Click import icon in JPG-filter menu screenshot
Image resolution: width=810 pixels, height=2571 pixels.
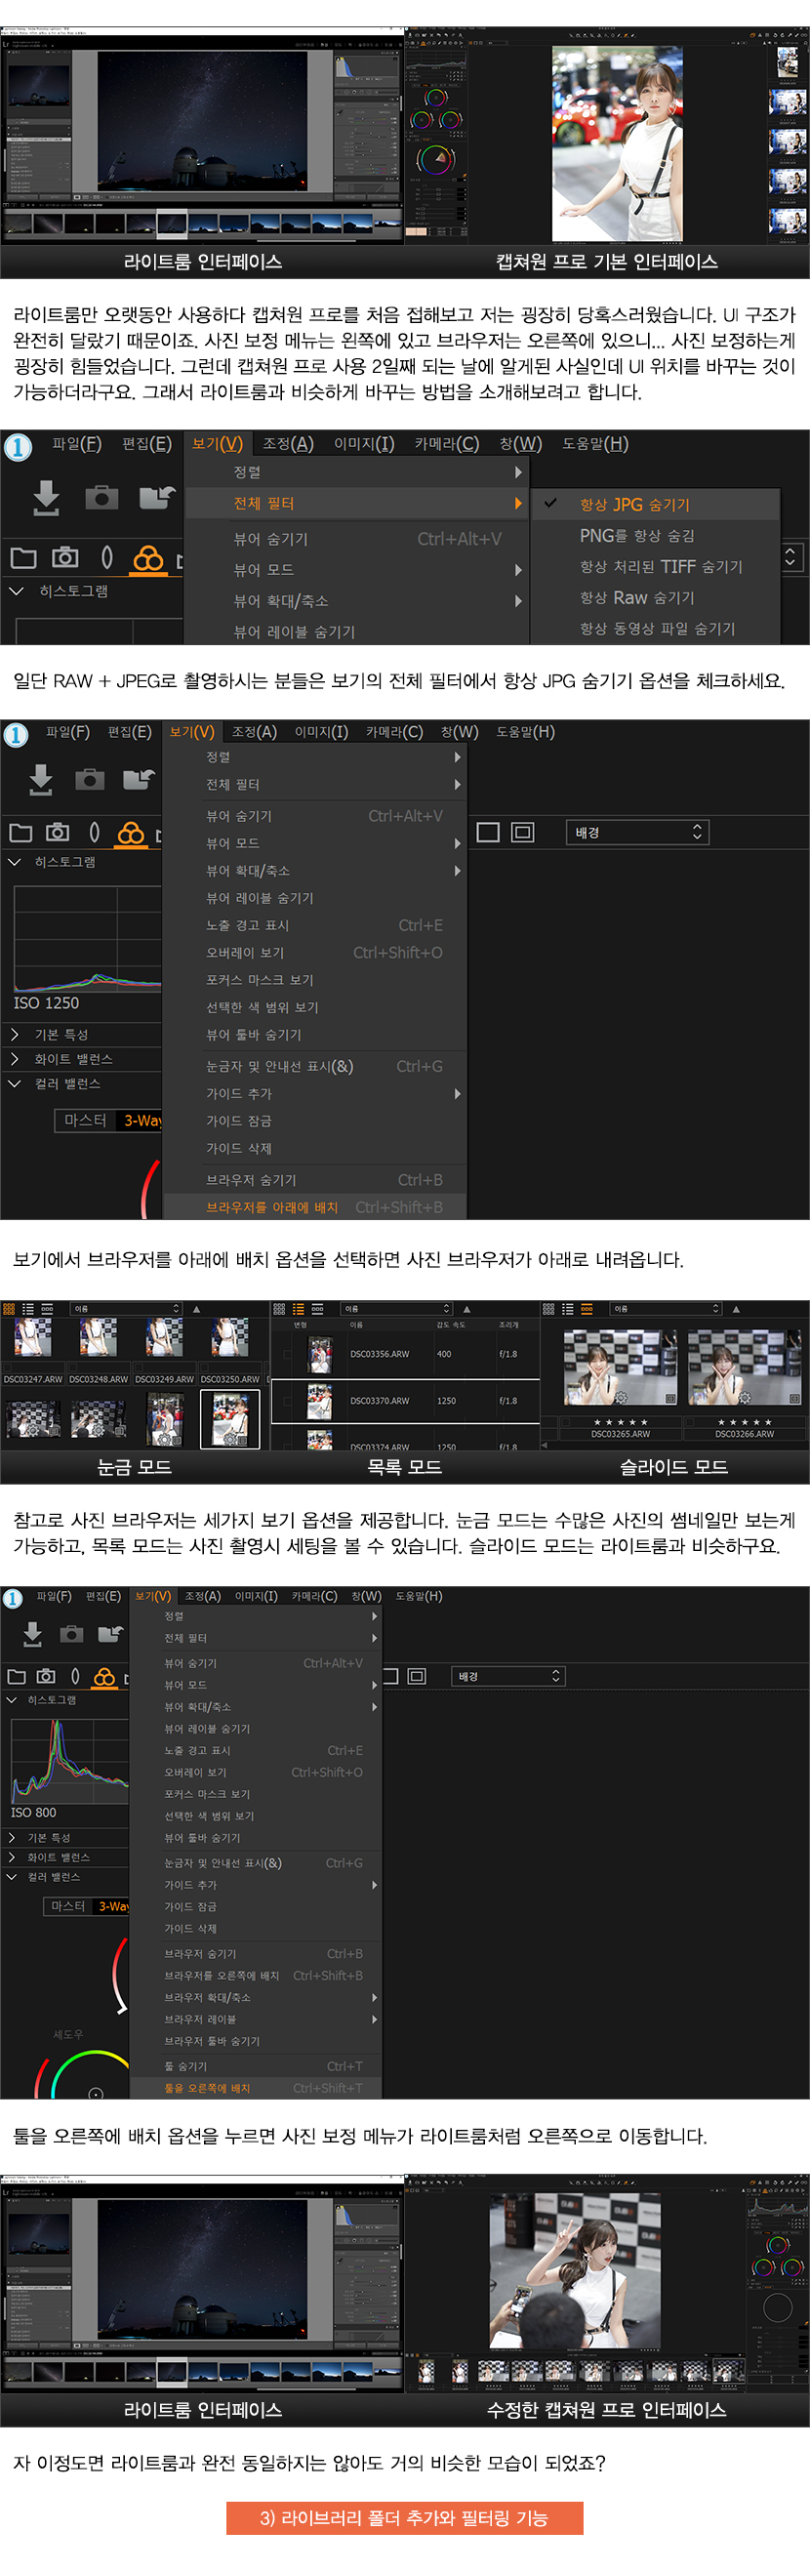46,497
